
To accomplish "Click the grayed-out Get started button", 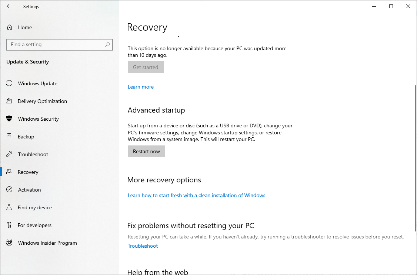I will 146,67.
